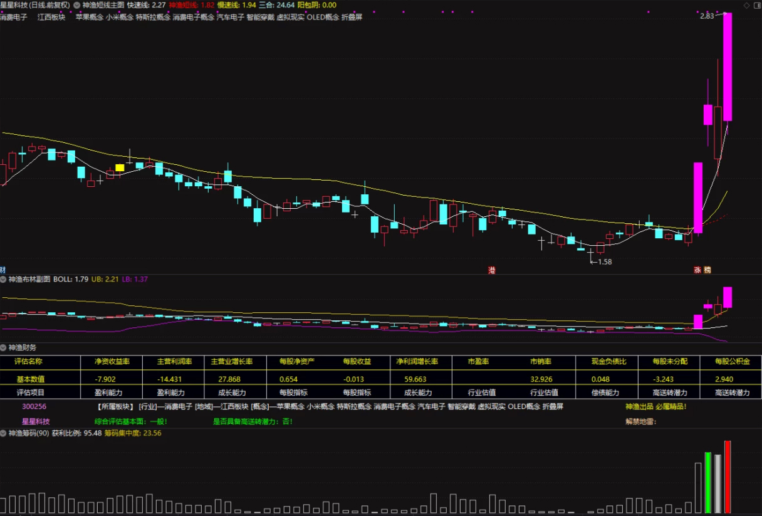Image resolution: width=762 pixels, height=516 pixels.
Task: Click the BOLL: 1.79 value label
Action: [71, 278]
